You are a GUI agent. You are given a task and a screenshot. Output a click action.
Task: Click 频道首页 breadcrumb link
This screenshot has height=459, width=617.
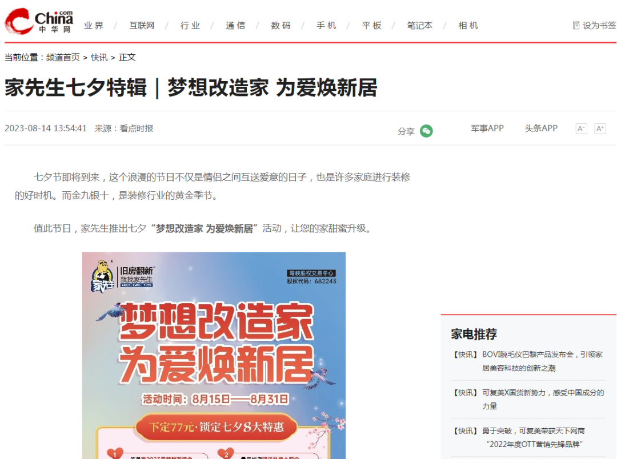63,58
